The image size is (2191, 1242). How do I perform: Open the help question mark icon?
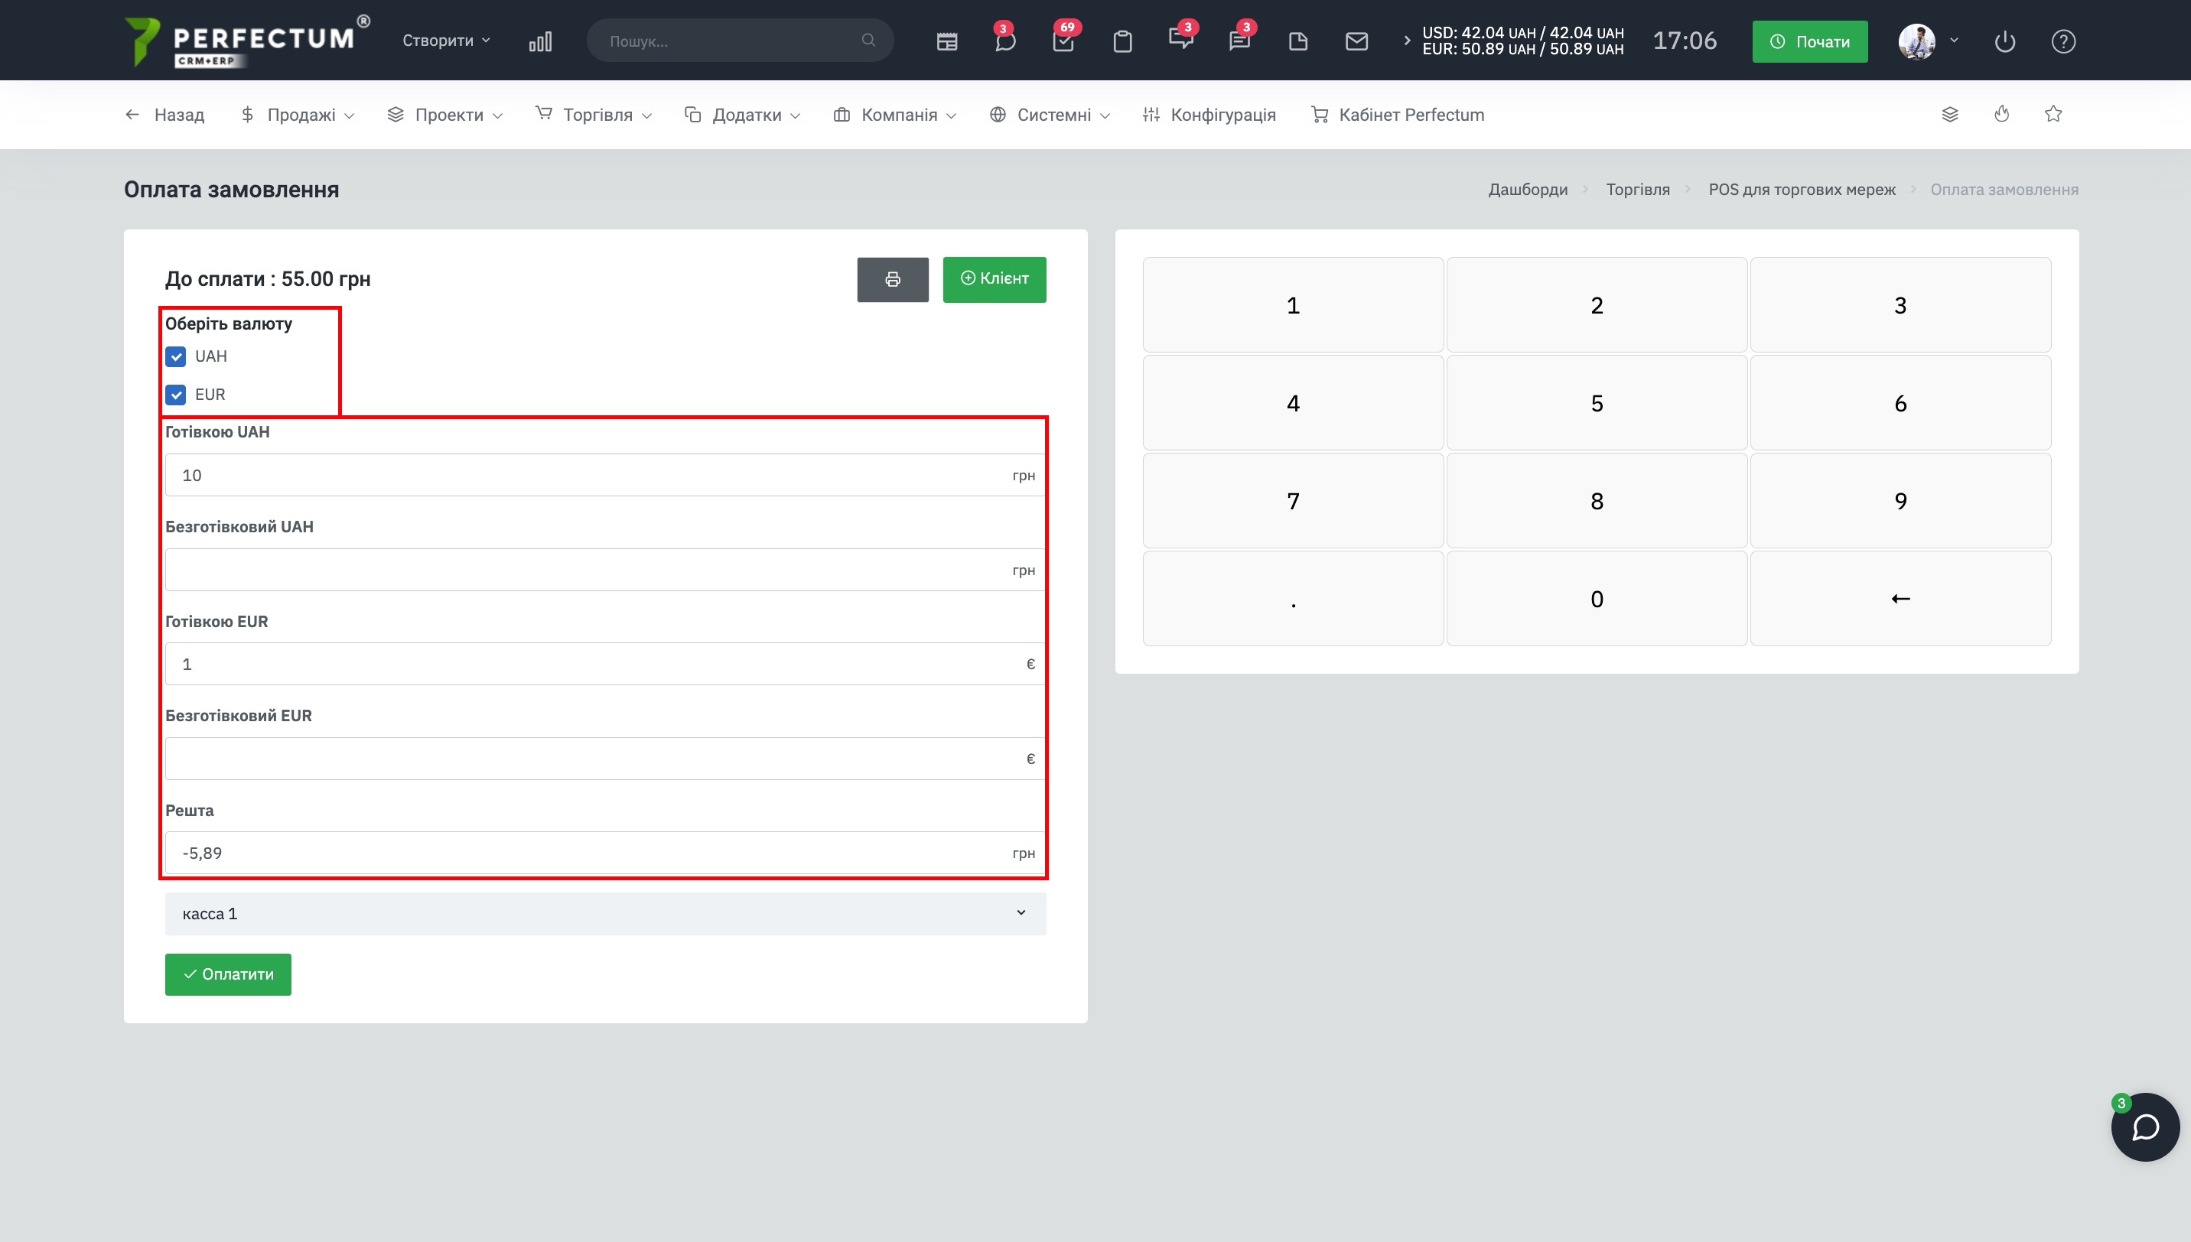click(2063, 41)
